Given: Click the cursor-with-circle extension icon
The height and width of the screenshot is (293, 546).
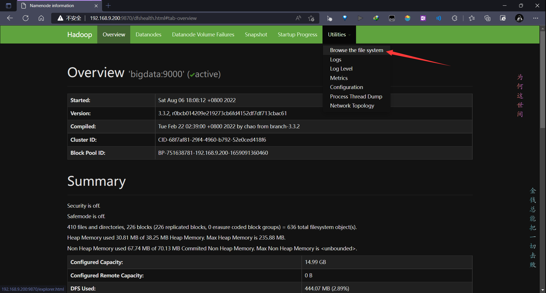Looking at the screenshot, I should point(330,18).
